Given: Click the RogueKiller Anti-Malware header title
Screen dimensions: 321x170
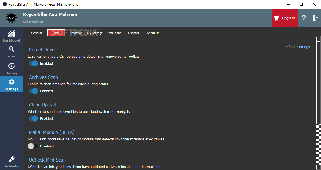Looking at the screenshot, I should [x=50, y=14].
